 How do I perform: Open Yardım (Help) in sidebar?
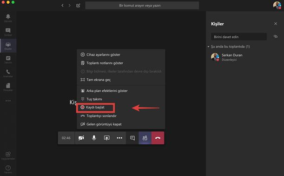(x=8, y=169)
